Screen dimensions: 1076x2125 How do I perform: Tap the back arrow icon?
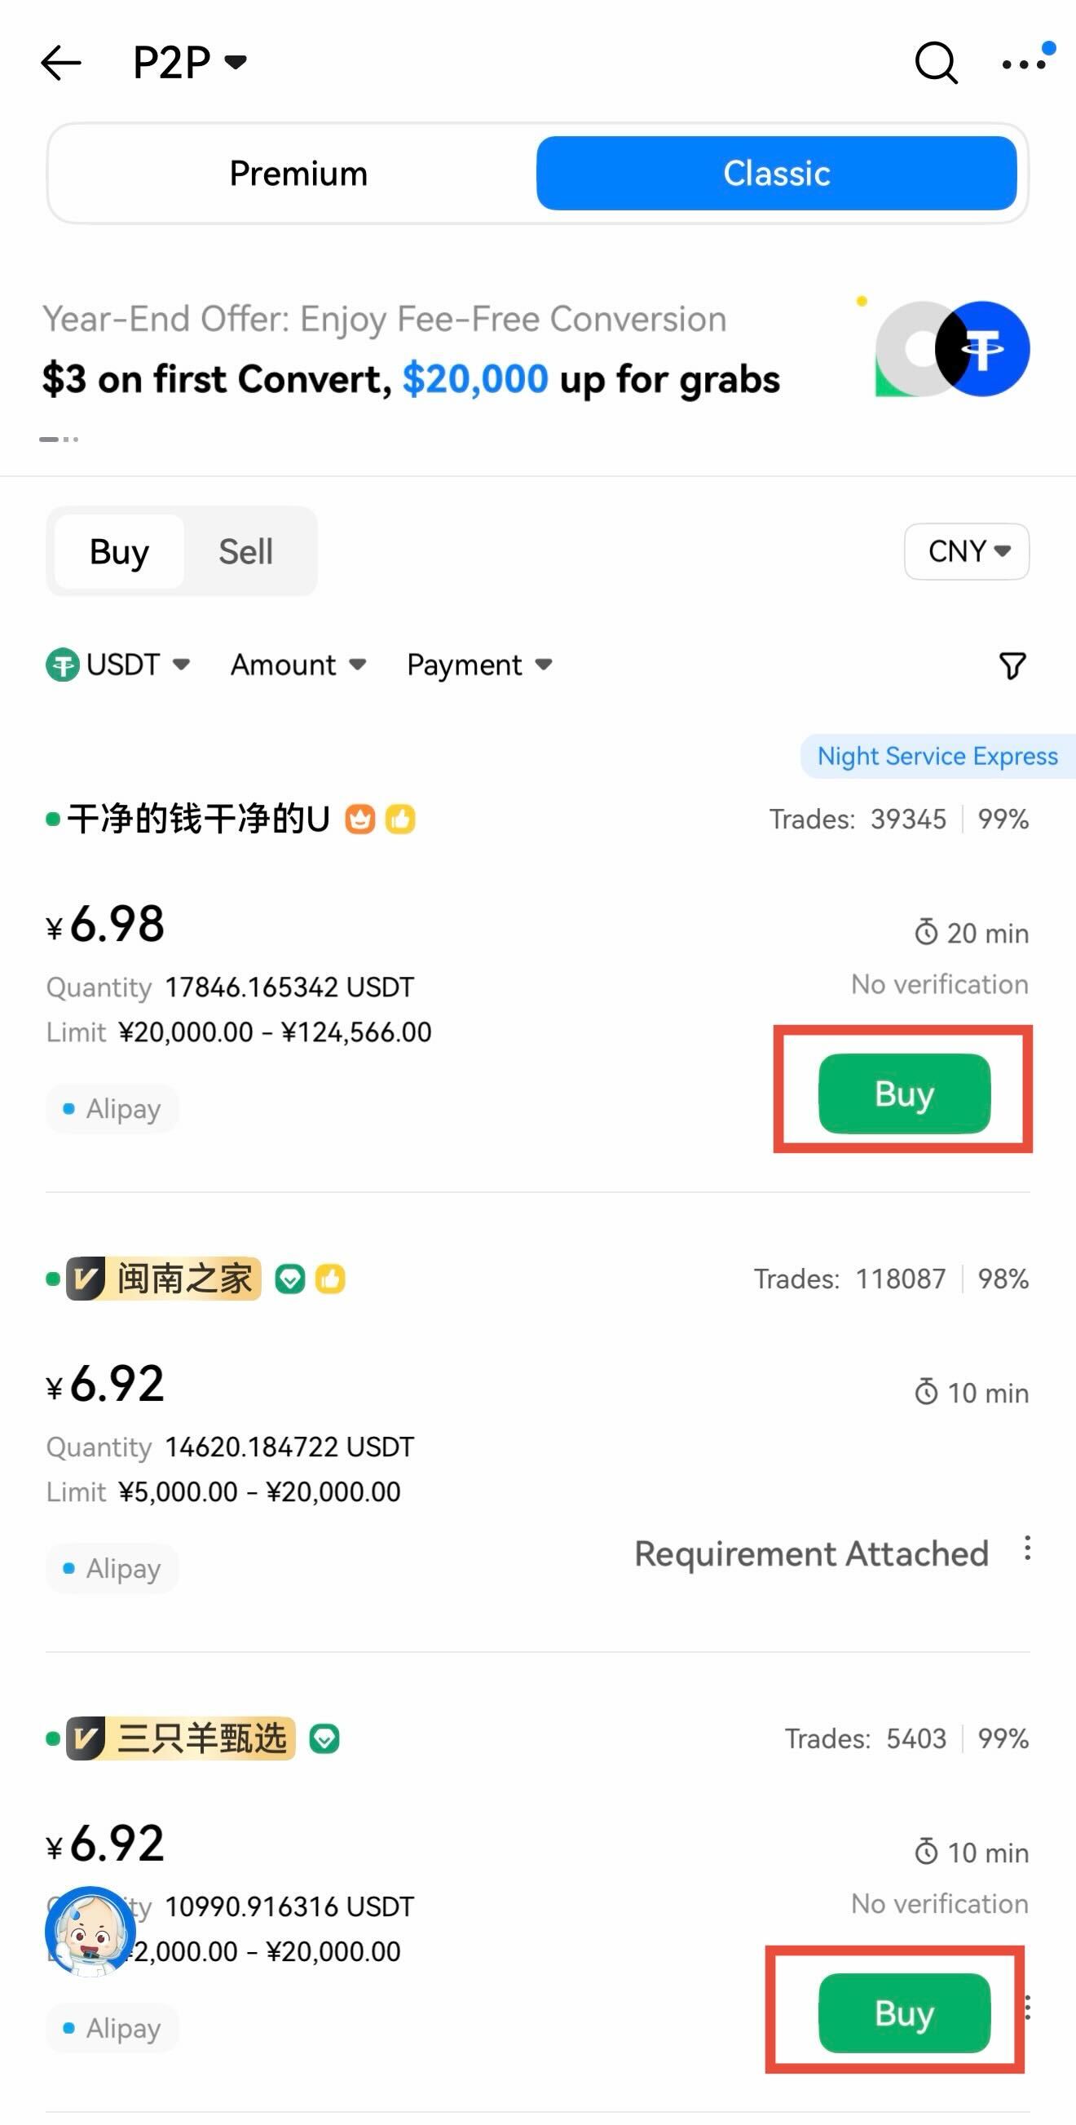click(x=61, y=63)
